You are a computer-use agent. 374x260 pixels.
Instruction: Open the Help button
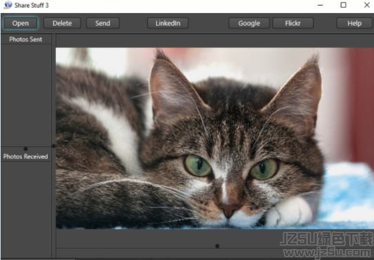coord(355,23)
